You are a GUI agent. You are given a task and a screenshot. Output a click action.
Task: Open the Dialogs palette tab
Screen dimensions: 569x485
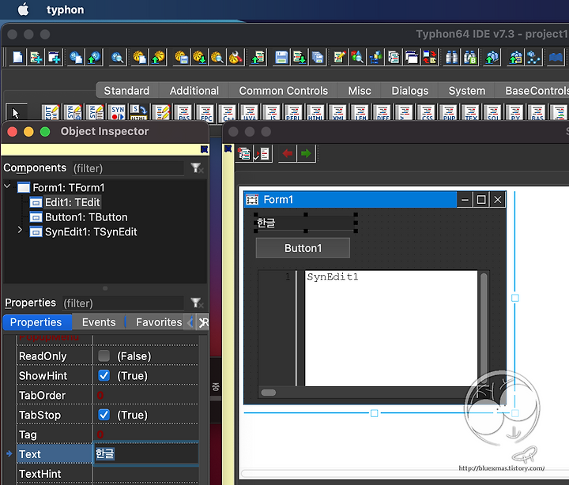pos(410,91)
